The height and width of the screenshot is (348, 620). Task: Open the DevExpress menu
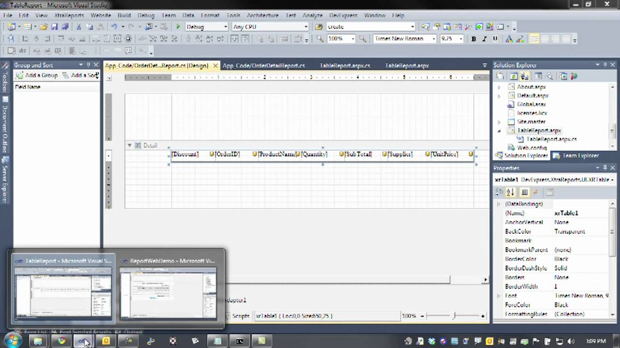click(x=343, y=15)
